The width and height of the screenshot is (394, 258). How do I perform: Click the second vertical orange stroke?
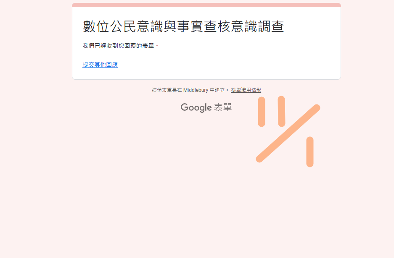tap(281, 111)
